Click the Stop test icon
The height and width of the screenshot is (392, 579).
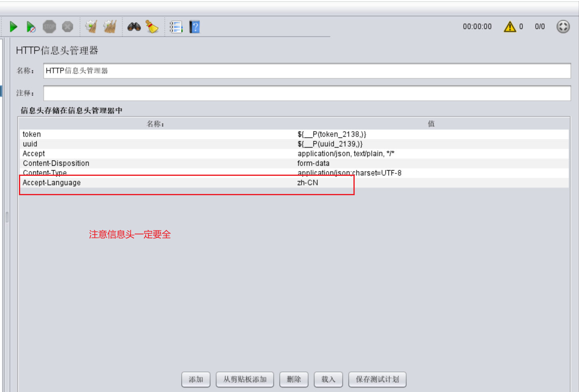pyautogui.click(x=50, y=27)
